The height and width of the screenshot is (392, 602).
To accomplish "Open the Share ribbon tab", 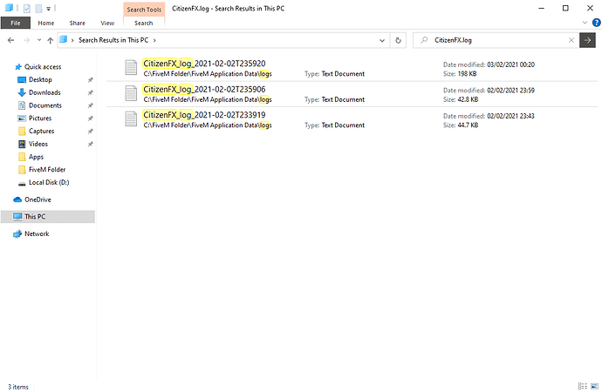I will pyautogui.click(x=77, y=23).
